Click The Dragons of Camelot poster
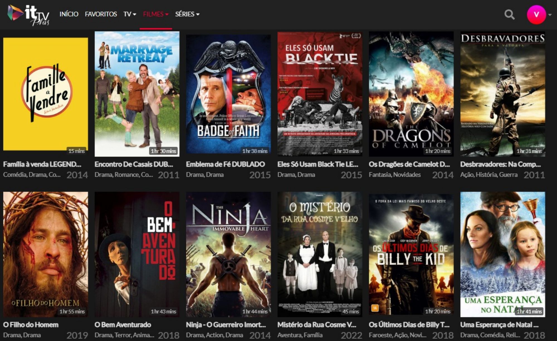 point(411,94)
